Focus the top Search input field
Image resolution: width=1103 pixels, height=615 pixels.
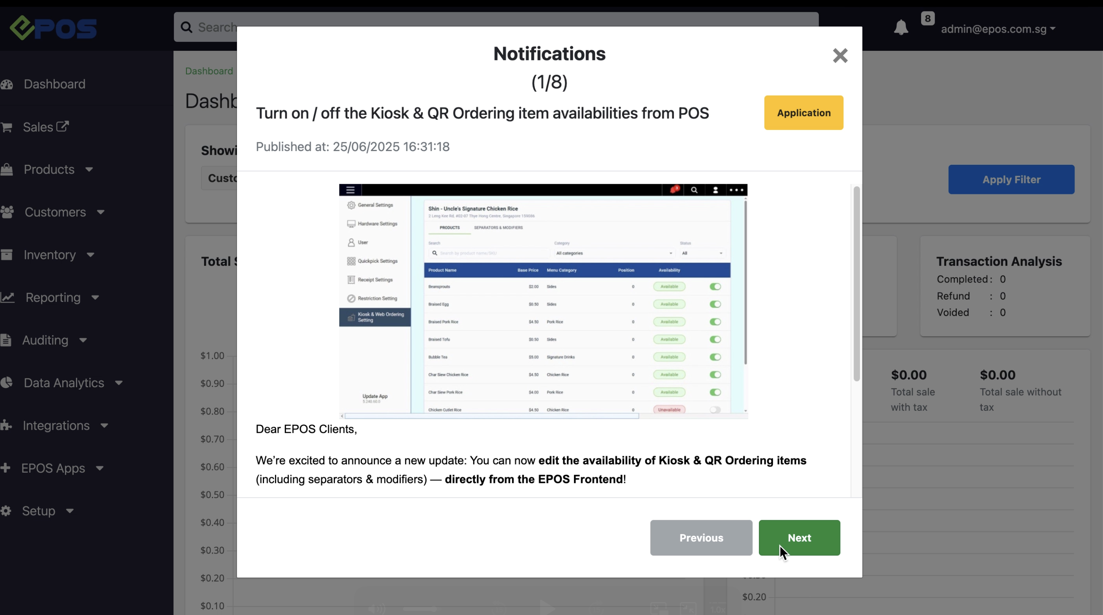coord(496,27)
